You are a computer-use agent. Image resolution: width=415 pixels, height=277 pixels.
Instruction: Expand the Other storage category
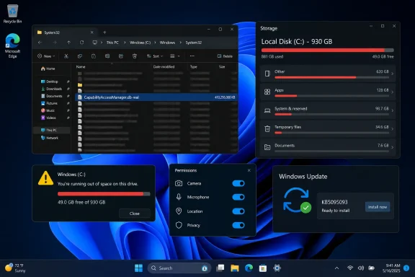(328, 74)
